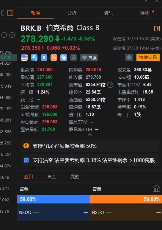The image size is (162, 230).
Task: Open the more options icon beside 總市值
Action: [110, 85]
